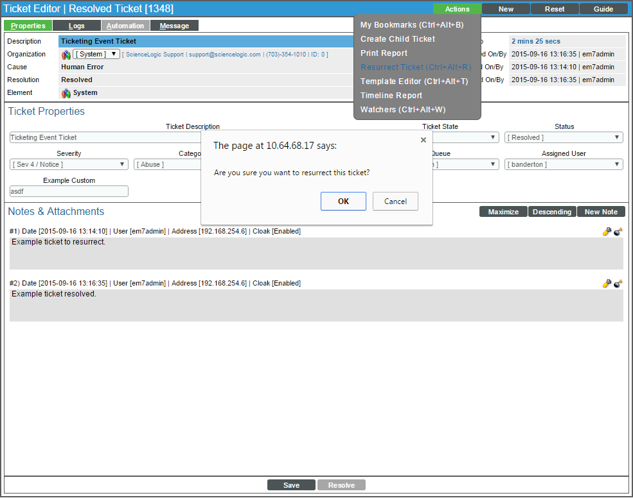
Task: Click the Organization people icon
Action: click(x=66, y=55)
